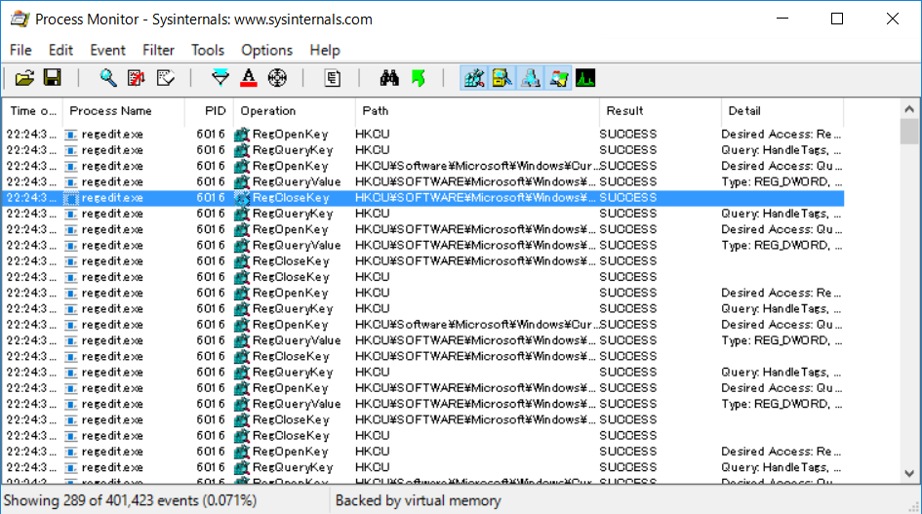Image resolution: width=922 pixels, height=514 pixels.
Task: Open a saved log with the Open toolbar icon
Action: [24, 78]
